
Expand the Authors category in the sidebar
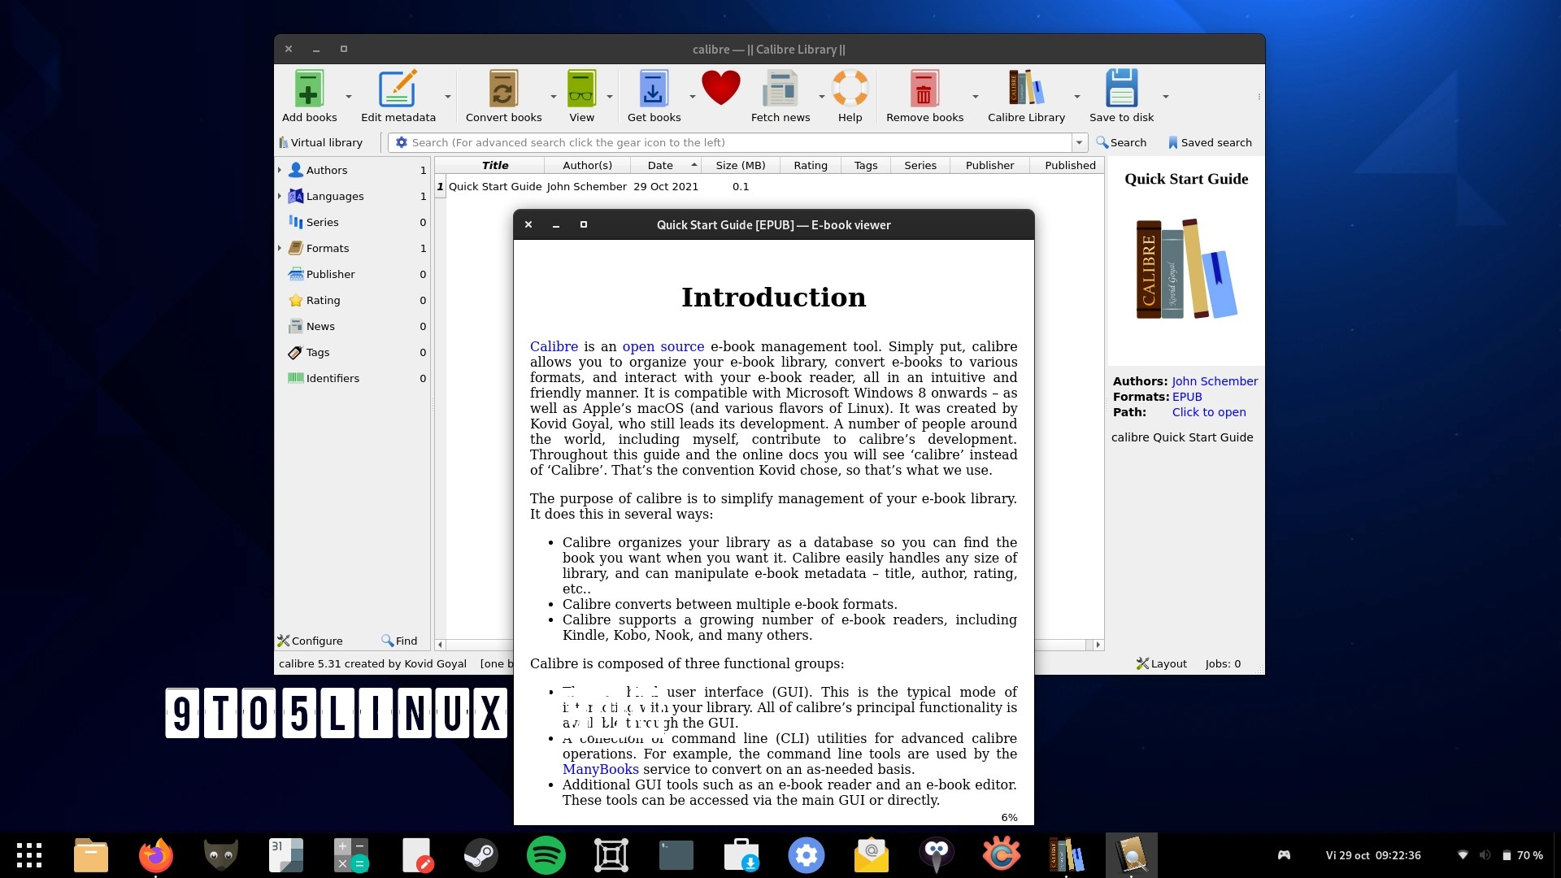tap(280, 170)
